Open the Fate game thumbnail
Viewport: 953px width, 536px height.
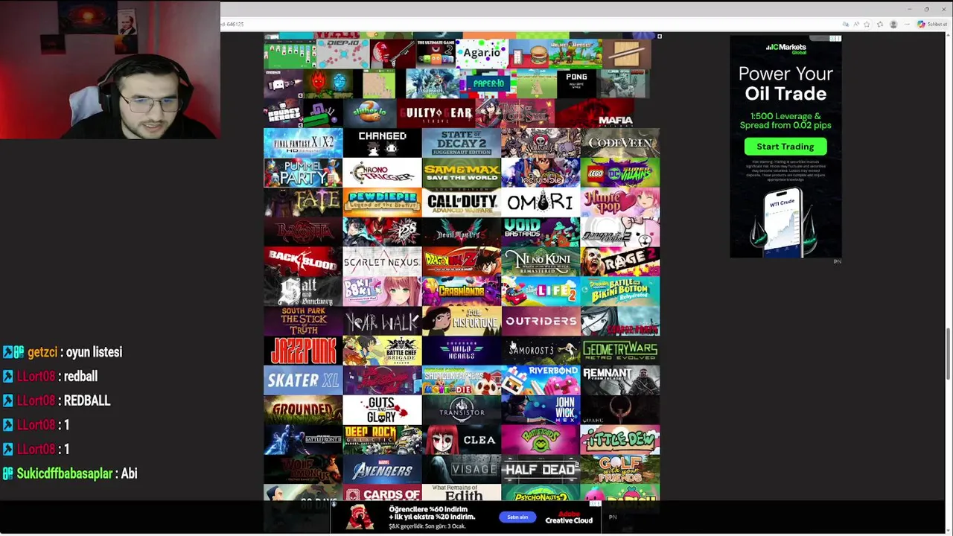[303, 202]
